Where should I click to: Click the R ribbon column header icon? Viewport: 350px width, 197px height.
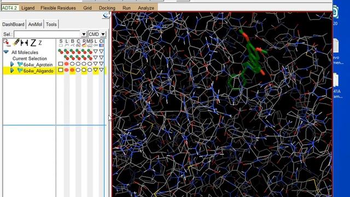84,43
